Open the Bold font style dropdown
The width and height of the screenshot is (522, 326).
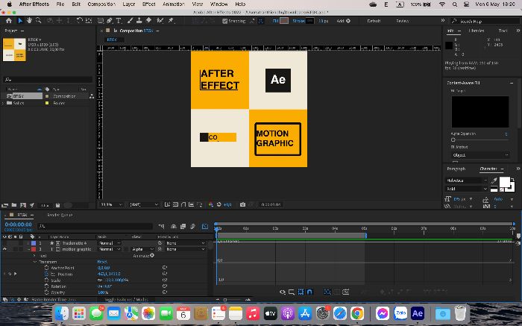click(466, 189)
